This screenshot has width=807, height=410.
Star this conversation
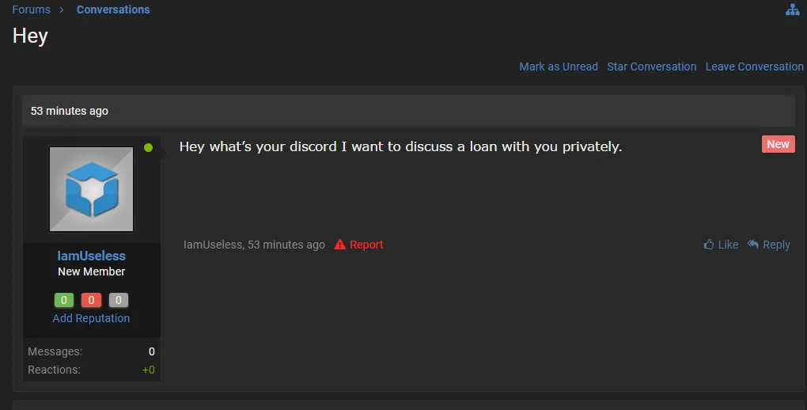(x=652, y=66)
